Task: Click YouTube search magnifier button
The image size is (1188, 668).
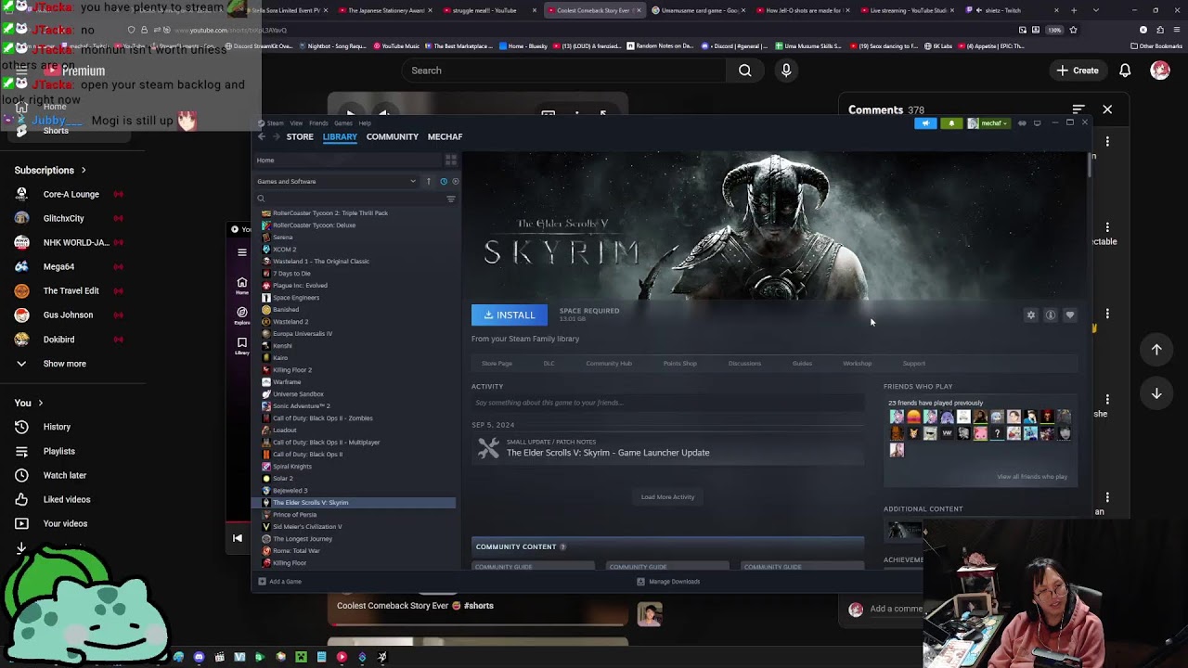Action: [x=744, y=71]
